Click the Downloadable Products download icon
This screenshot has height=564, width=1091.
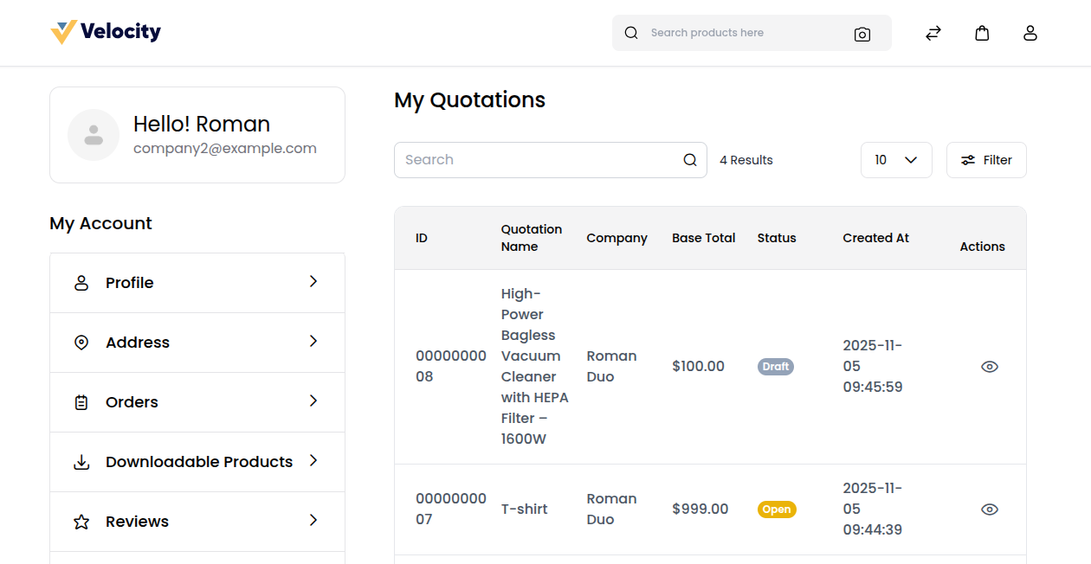point(81,462)
